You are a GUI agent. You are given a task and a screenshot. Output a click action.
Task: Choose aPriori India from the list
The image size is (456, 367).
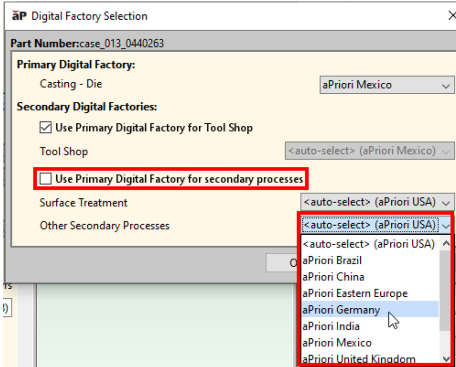pyautogui.click(x=331, y=326)
